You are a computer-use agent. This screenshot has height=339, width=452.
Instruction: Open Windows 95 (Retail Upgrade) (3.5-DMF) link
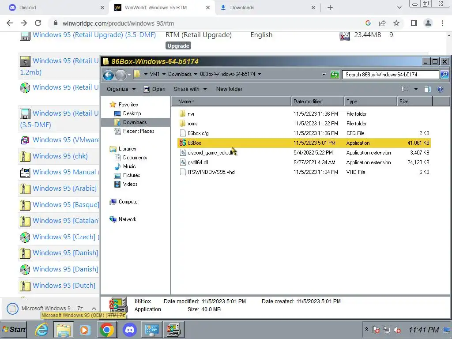(94, 35)
